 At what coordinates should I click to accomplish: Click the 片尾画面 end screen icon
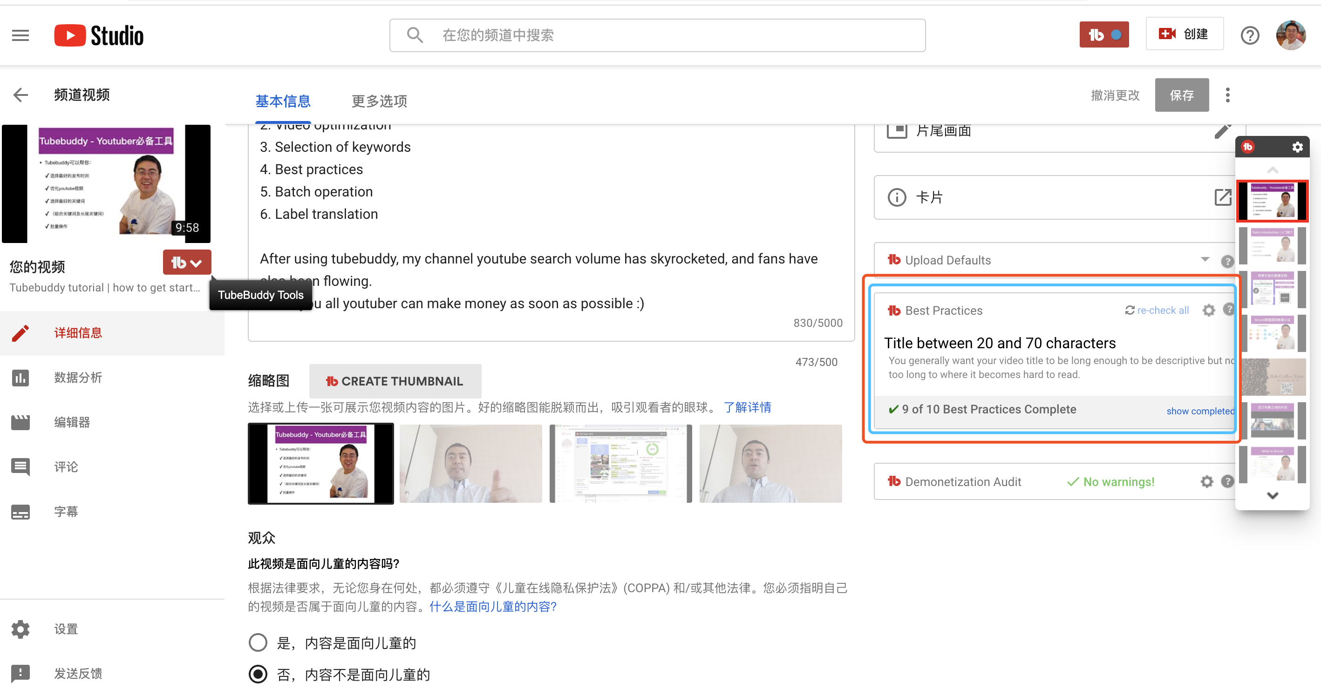896,130
